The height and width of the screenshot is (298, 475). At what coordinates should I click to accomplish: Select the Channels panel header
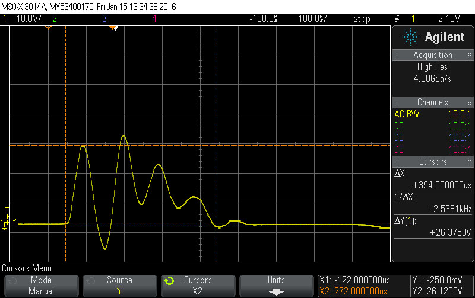coord(433,102)
